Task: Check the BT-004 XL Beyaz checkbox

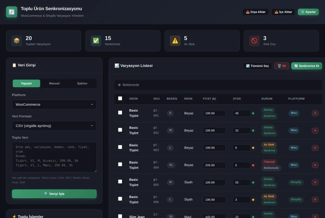Action: (120, 164)
